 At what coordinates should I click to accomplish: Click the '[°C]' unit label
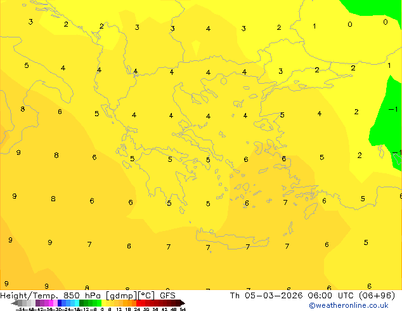tap(146, 296)
